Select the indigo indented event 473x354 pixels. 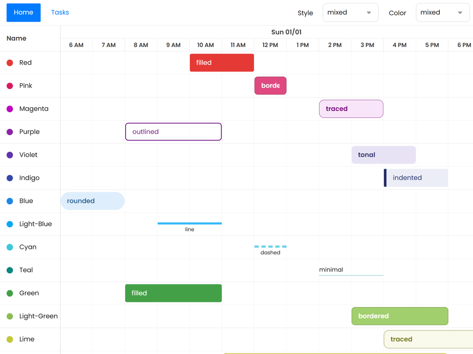click(416, 178)
